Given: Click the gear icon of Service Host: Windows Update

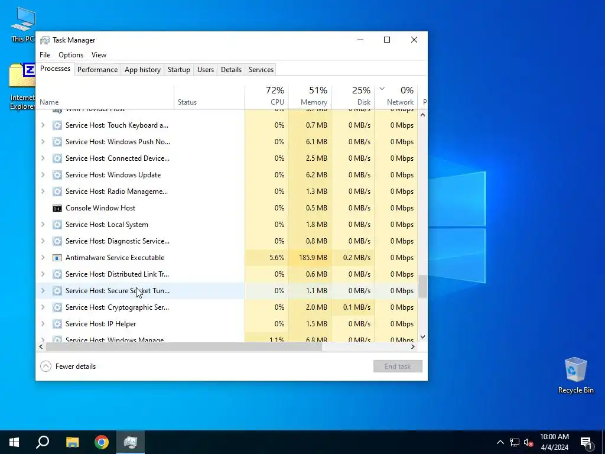Looking at the screenshot, I should point(57,175).
